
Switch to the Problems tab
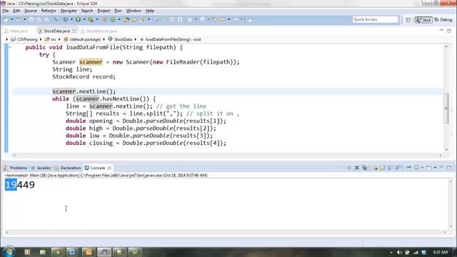pyautogui.click(x=16, y=168)
